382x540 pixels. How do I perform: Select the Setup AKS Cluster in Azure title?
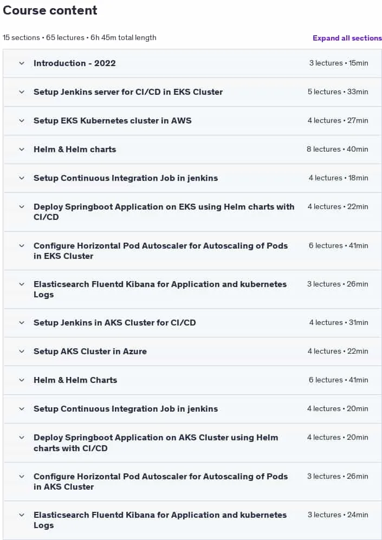90,352
